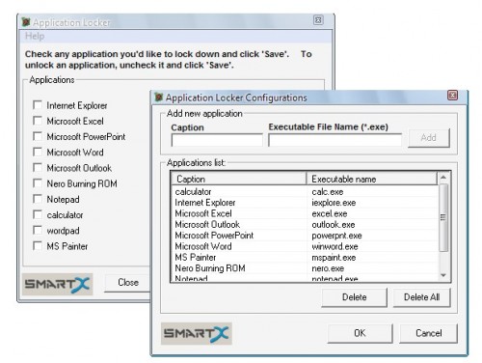Click the outlook.exe executable cell
This screenshot has width=482, height=363.
[334, 225]
